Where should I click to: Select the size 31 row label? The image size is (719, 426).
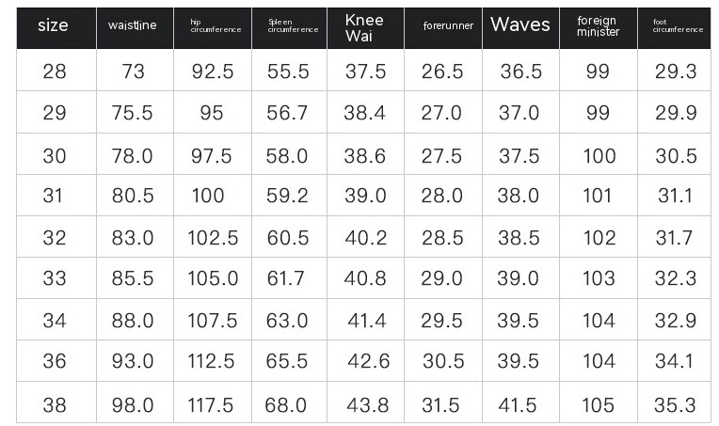55,196
